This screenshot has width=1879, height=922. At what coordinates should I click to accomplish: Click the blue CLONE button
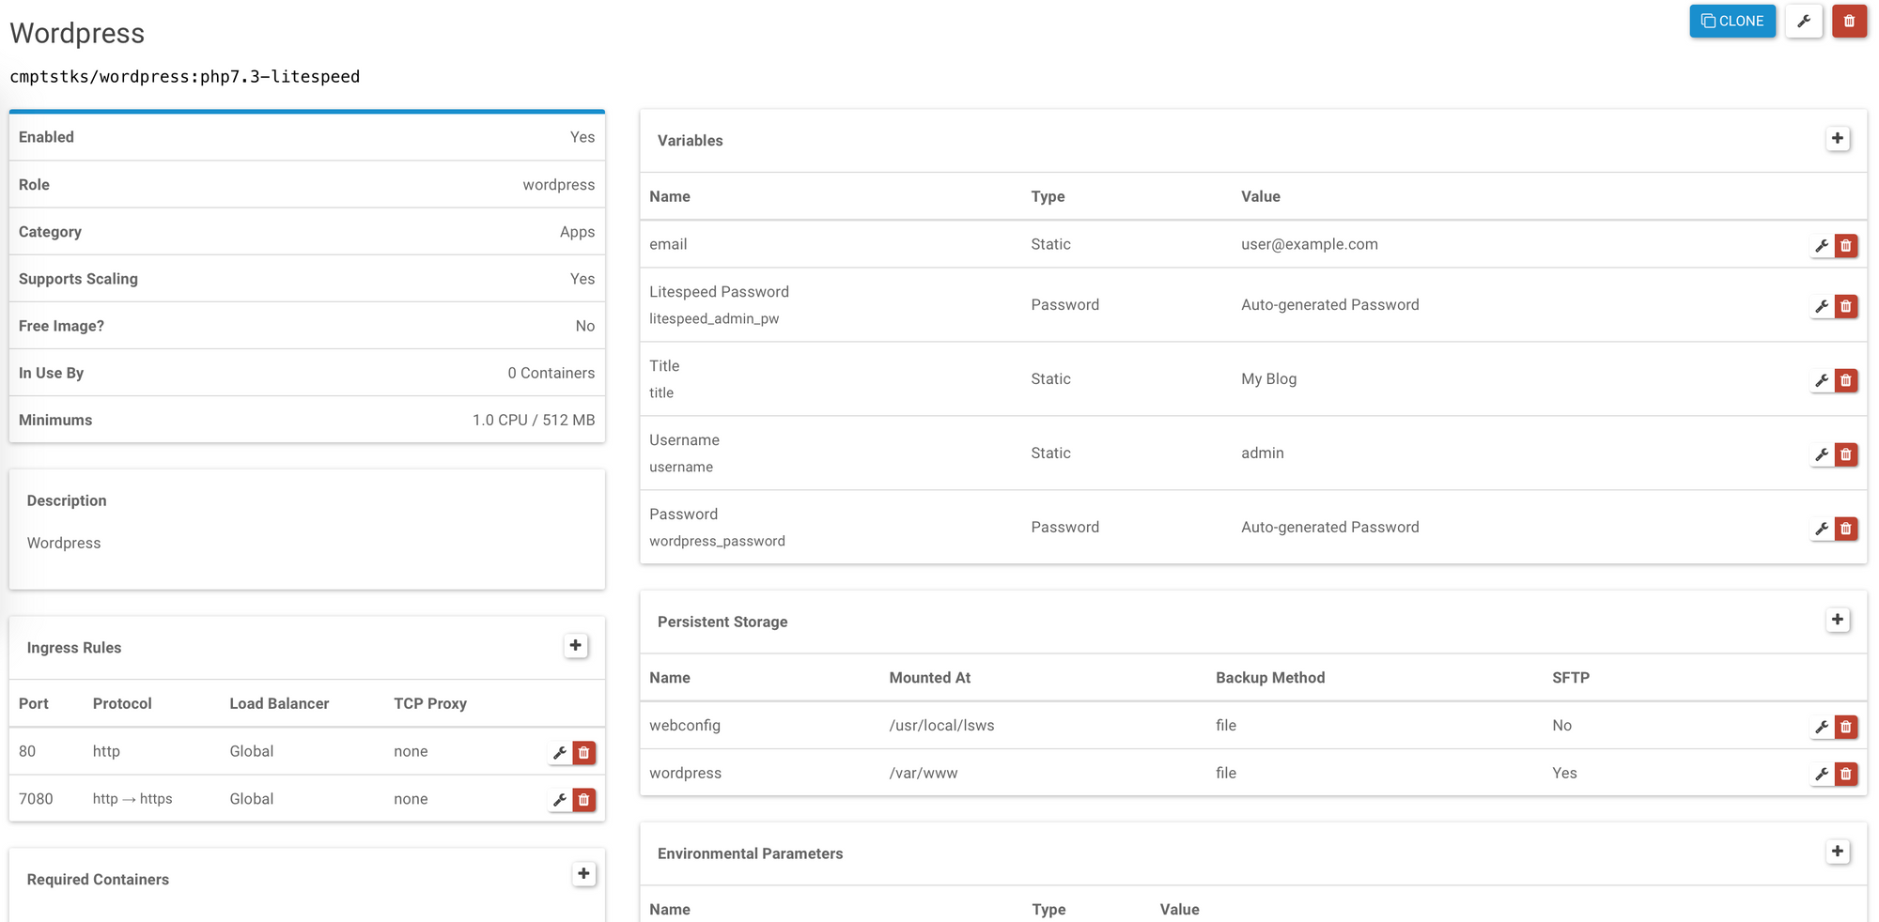pos(1731,21)
